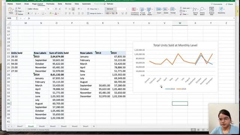Screen dimensions: 240x135
Task: Click the Increase font size icon
Action: (56, 9)
